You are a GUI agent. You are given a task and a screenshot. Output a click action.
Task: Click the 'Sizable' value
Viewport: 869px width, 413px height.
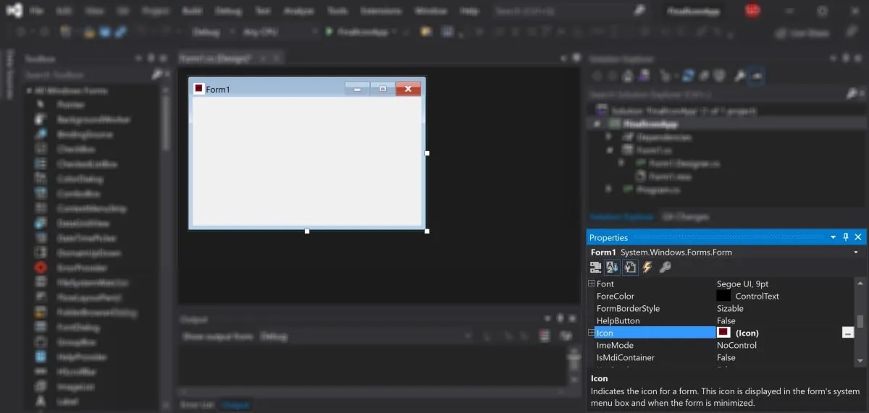coord(730,308)
